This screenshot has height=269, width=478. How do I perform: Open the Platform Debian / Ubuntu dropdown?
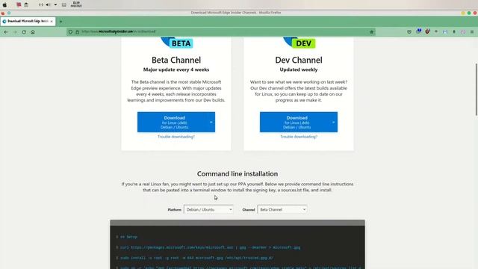pos(208,209)
